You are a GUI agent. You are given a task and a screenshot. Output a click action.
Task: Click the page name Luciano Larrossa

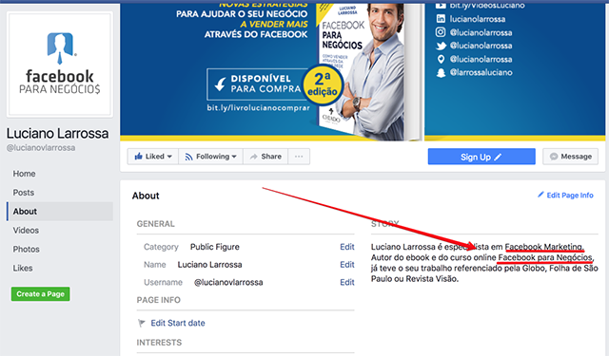pos(57,133)
